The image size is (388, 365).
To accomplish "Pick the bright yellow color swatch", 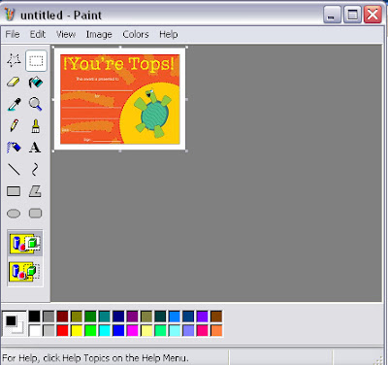I will (x=77, y=330).
